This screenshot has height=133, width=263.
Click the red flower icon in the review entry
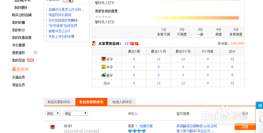(x=52, y=127)
